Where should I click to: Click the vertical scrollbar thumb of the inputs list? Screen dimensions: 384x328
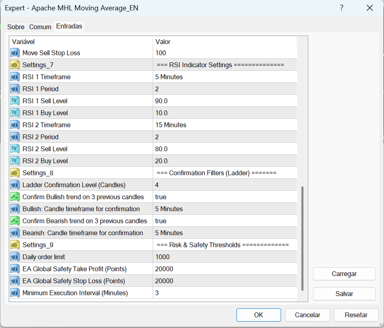303,238
